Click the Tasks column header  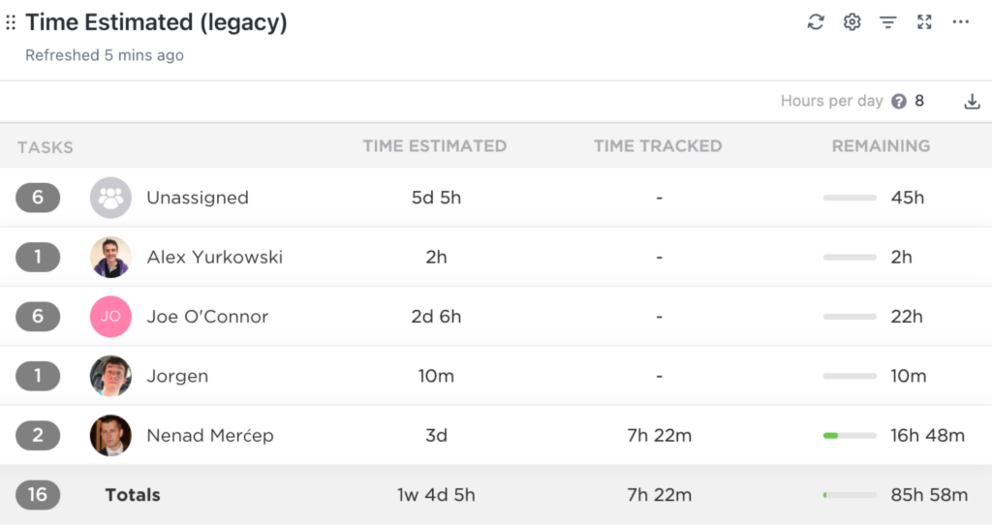46,148
